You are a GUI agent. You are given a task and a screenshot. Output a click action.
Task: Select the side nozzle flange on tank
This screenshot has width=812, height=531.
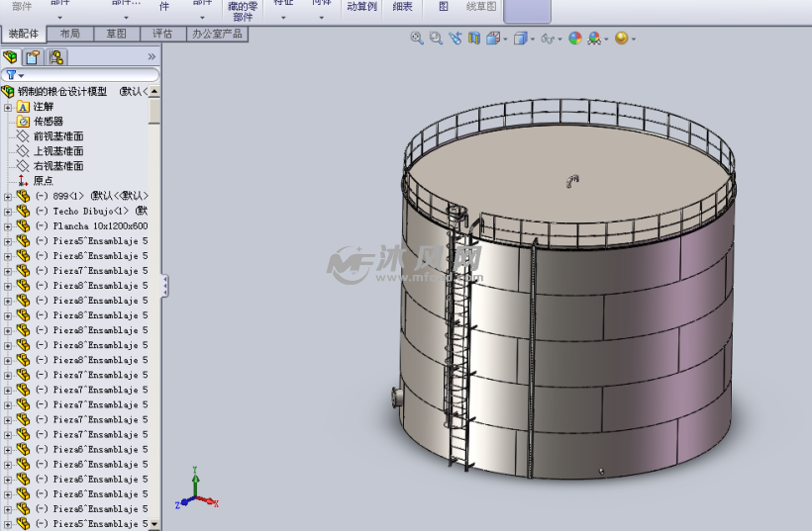[x=397, y=398]
